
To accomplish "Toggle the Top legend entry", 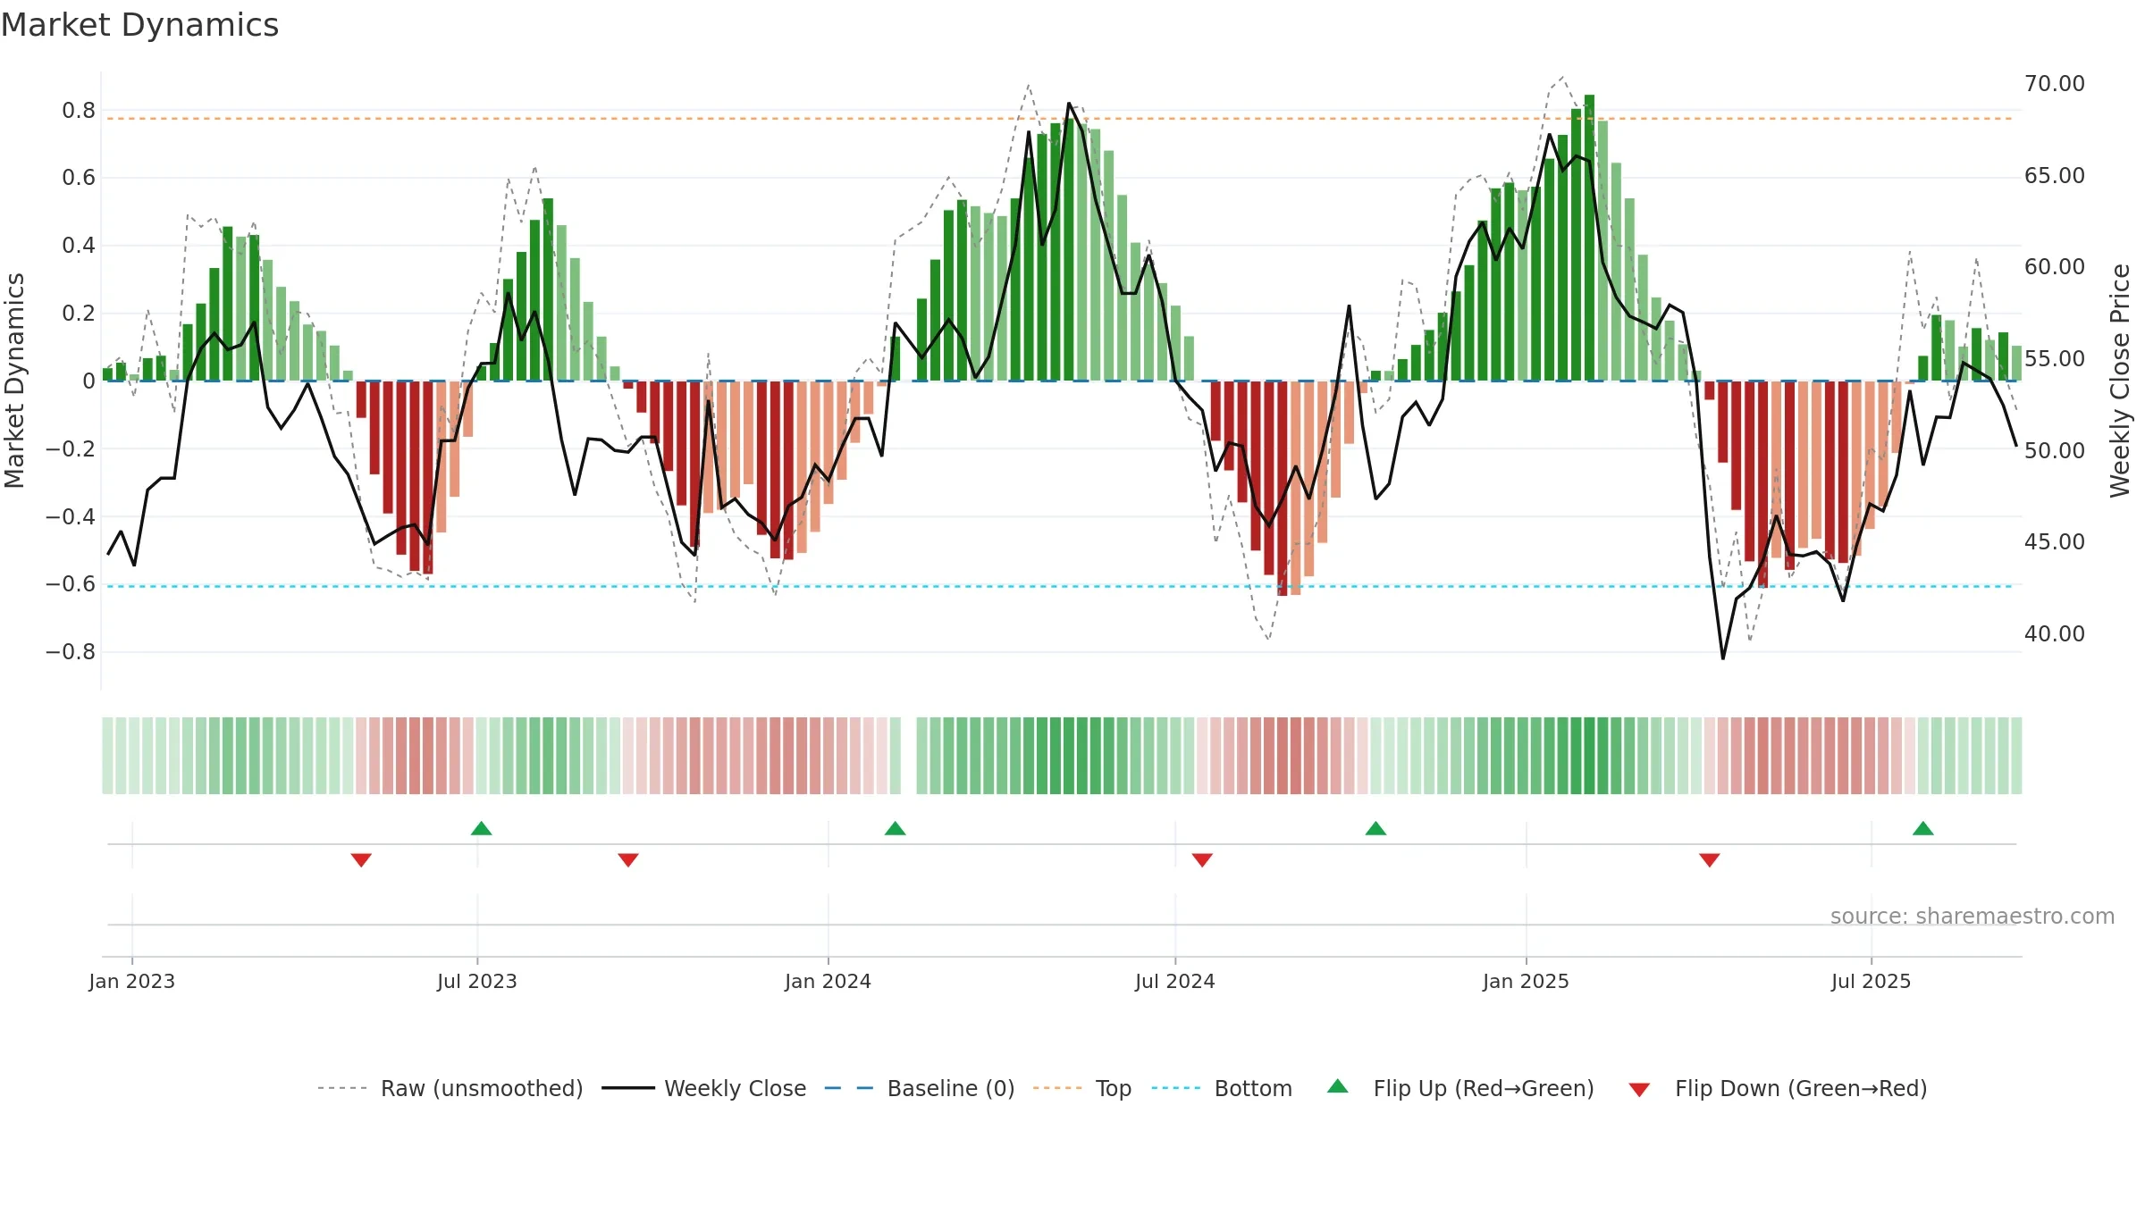I will coord(1082,1088).
